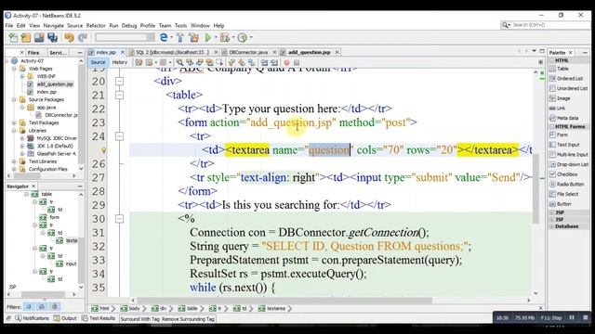Screen dimensions: 595x334
Task: Open the Refactor menu
Action: point(96,25)
